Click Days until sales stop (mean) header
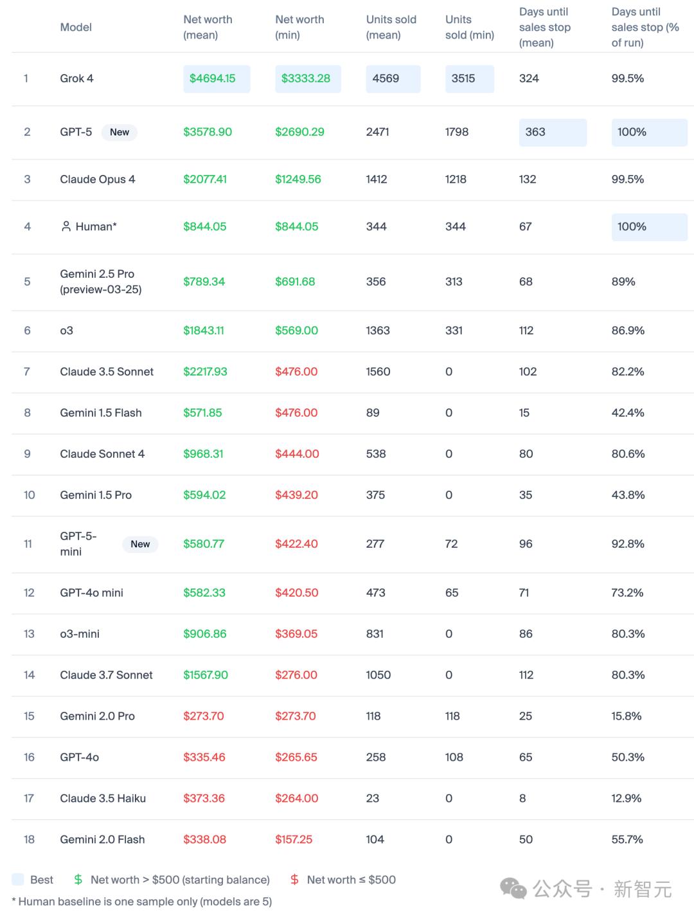This screenshot has height=917, width=694. tap(544, 27)
